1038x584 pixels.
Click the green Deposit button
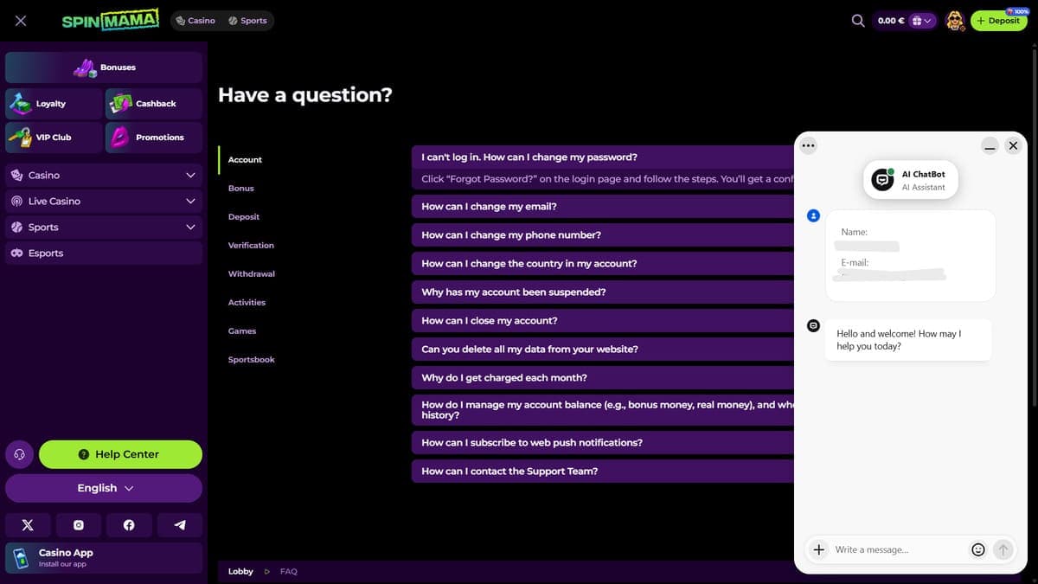pos(998,21)
